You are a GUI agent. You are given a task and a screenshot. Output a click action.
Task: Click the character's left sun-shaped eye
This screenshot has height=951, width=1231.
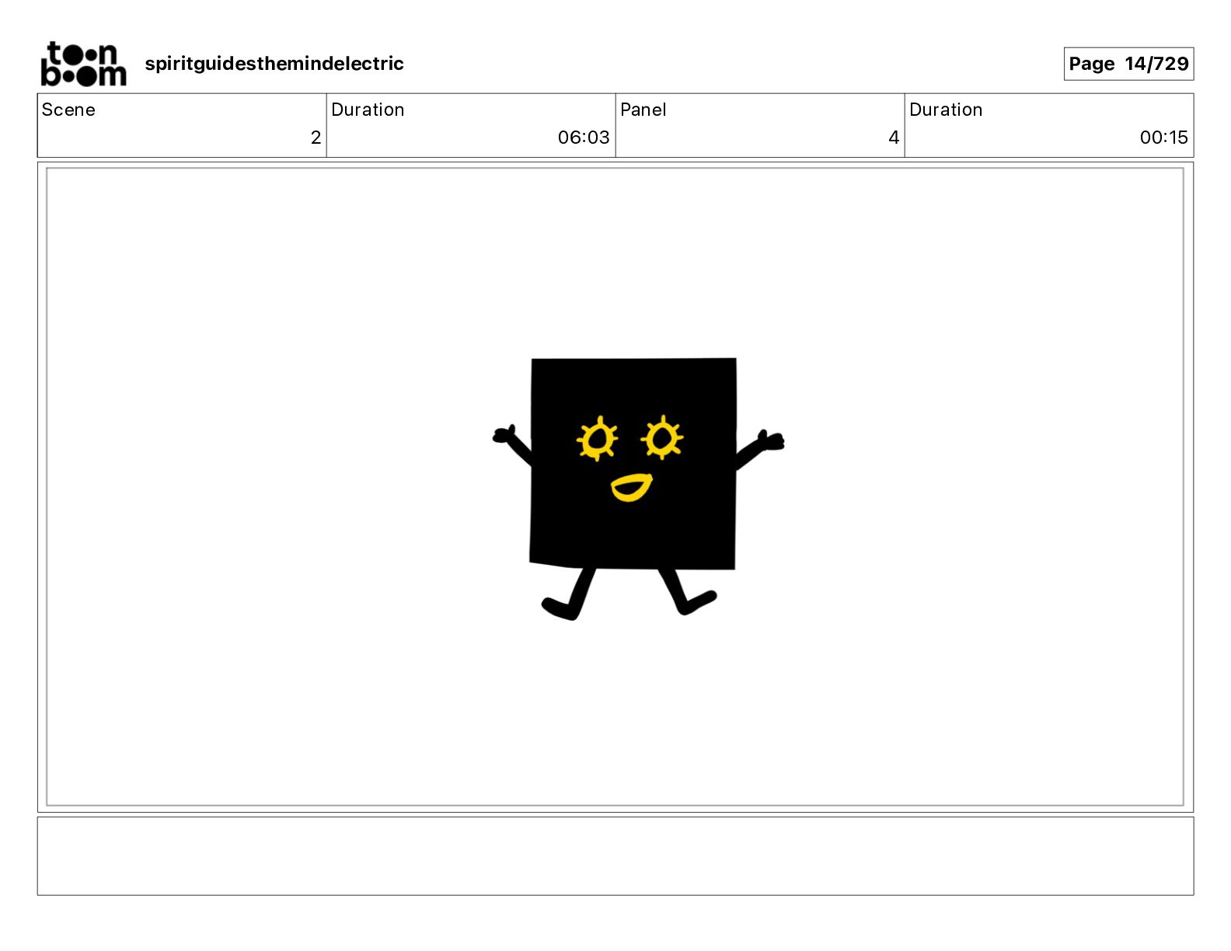coord(597,439)
